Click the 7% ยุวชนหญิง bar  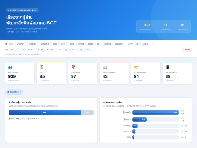tap(135, 126)
